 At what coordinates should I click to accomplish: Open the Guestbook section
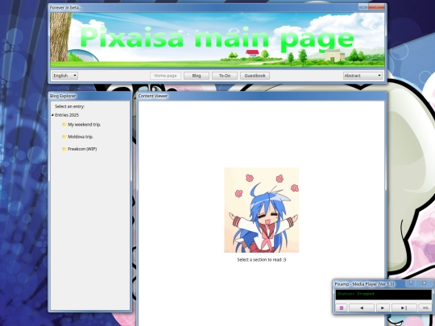[255, 76]
